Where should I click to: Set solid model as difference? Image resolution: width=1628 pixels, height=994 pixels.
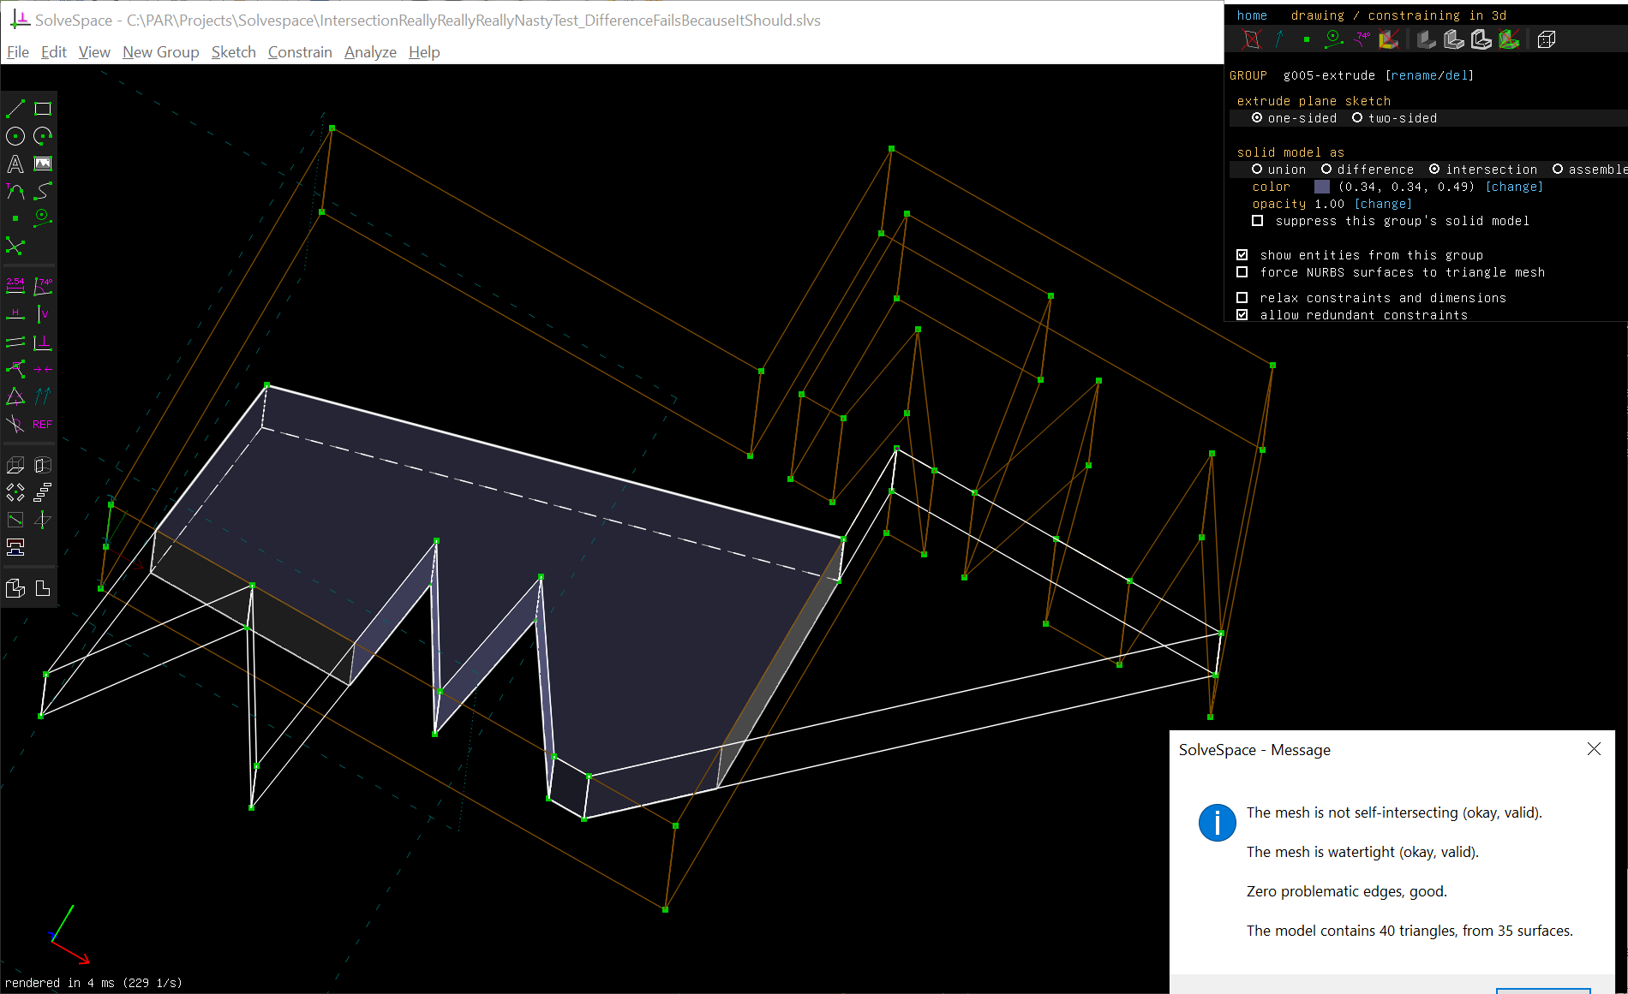[x=1367, y=170]
